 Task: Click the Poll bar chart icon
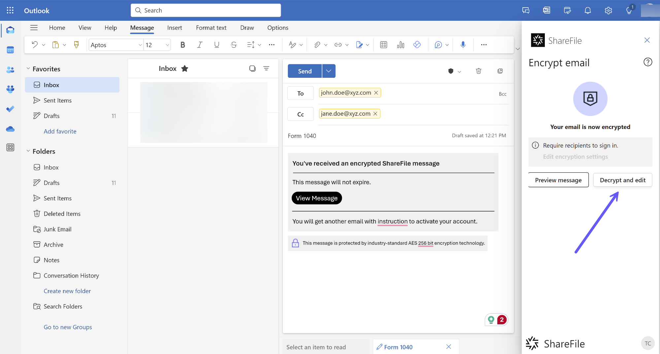[x=401, y=45]
